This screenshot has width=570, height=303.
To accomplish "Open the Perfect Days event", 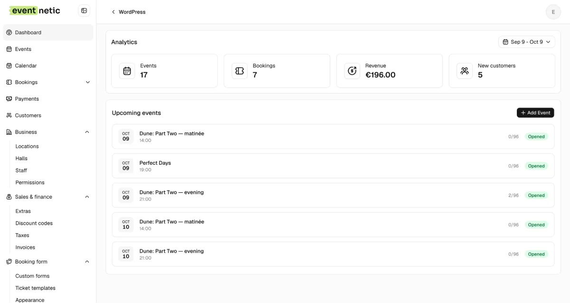I will pyautogui.click(x=333, y=166).
